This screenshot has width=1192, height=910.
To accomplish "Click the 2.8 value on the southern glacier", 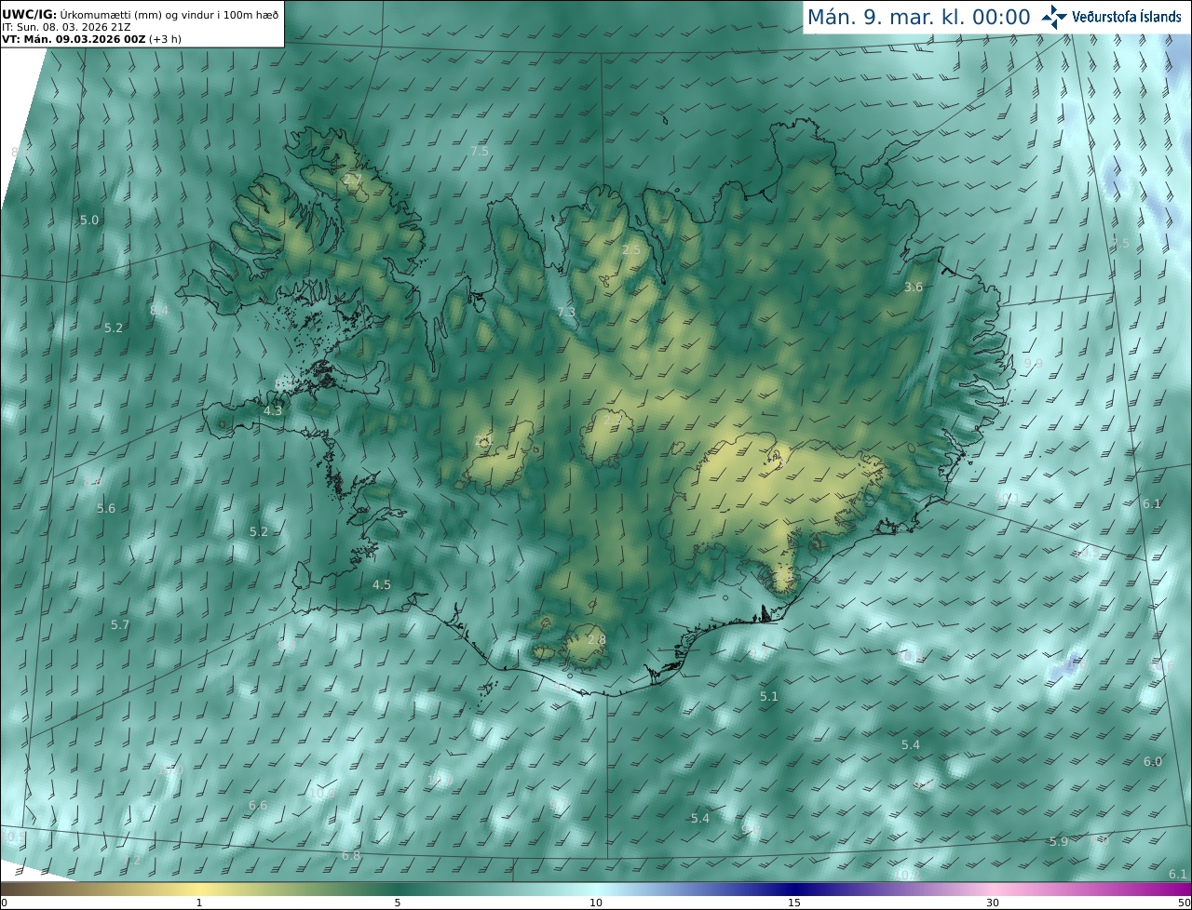I will (597, 640).
